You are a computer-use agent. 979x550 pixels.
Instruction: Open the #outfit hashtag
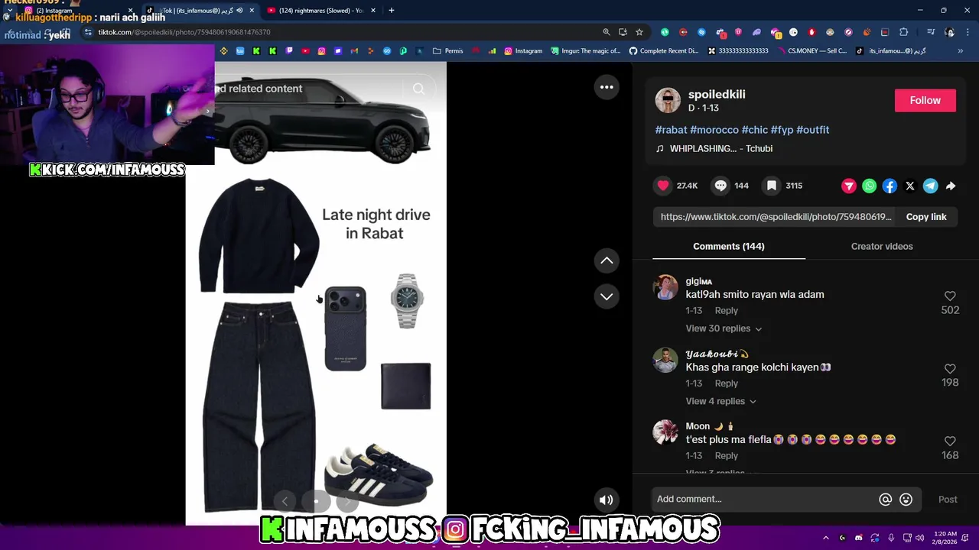pyautogui.click(x=813, y=130)
